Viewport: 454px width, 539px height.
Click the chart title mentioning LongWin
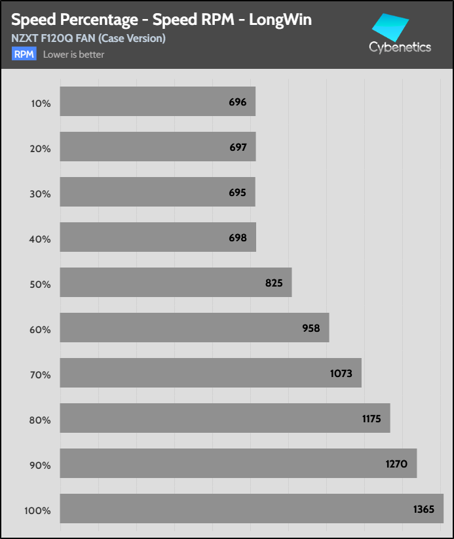(x=161, y=20)
